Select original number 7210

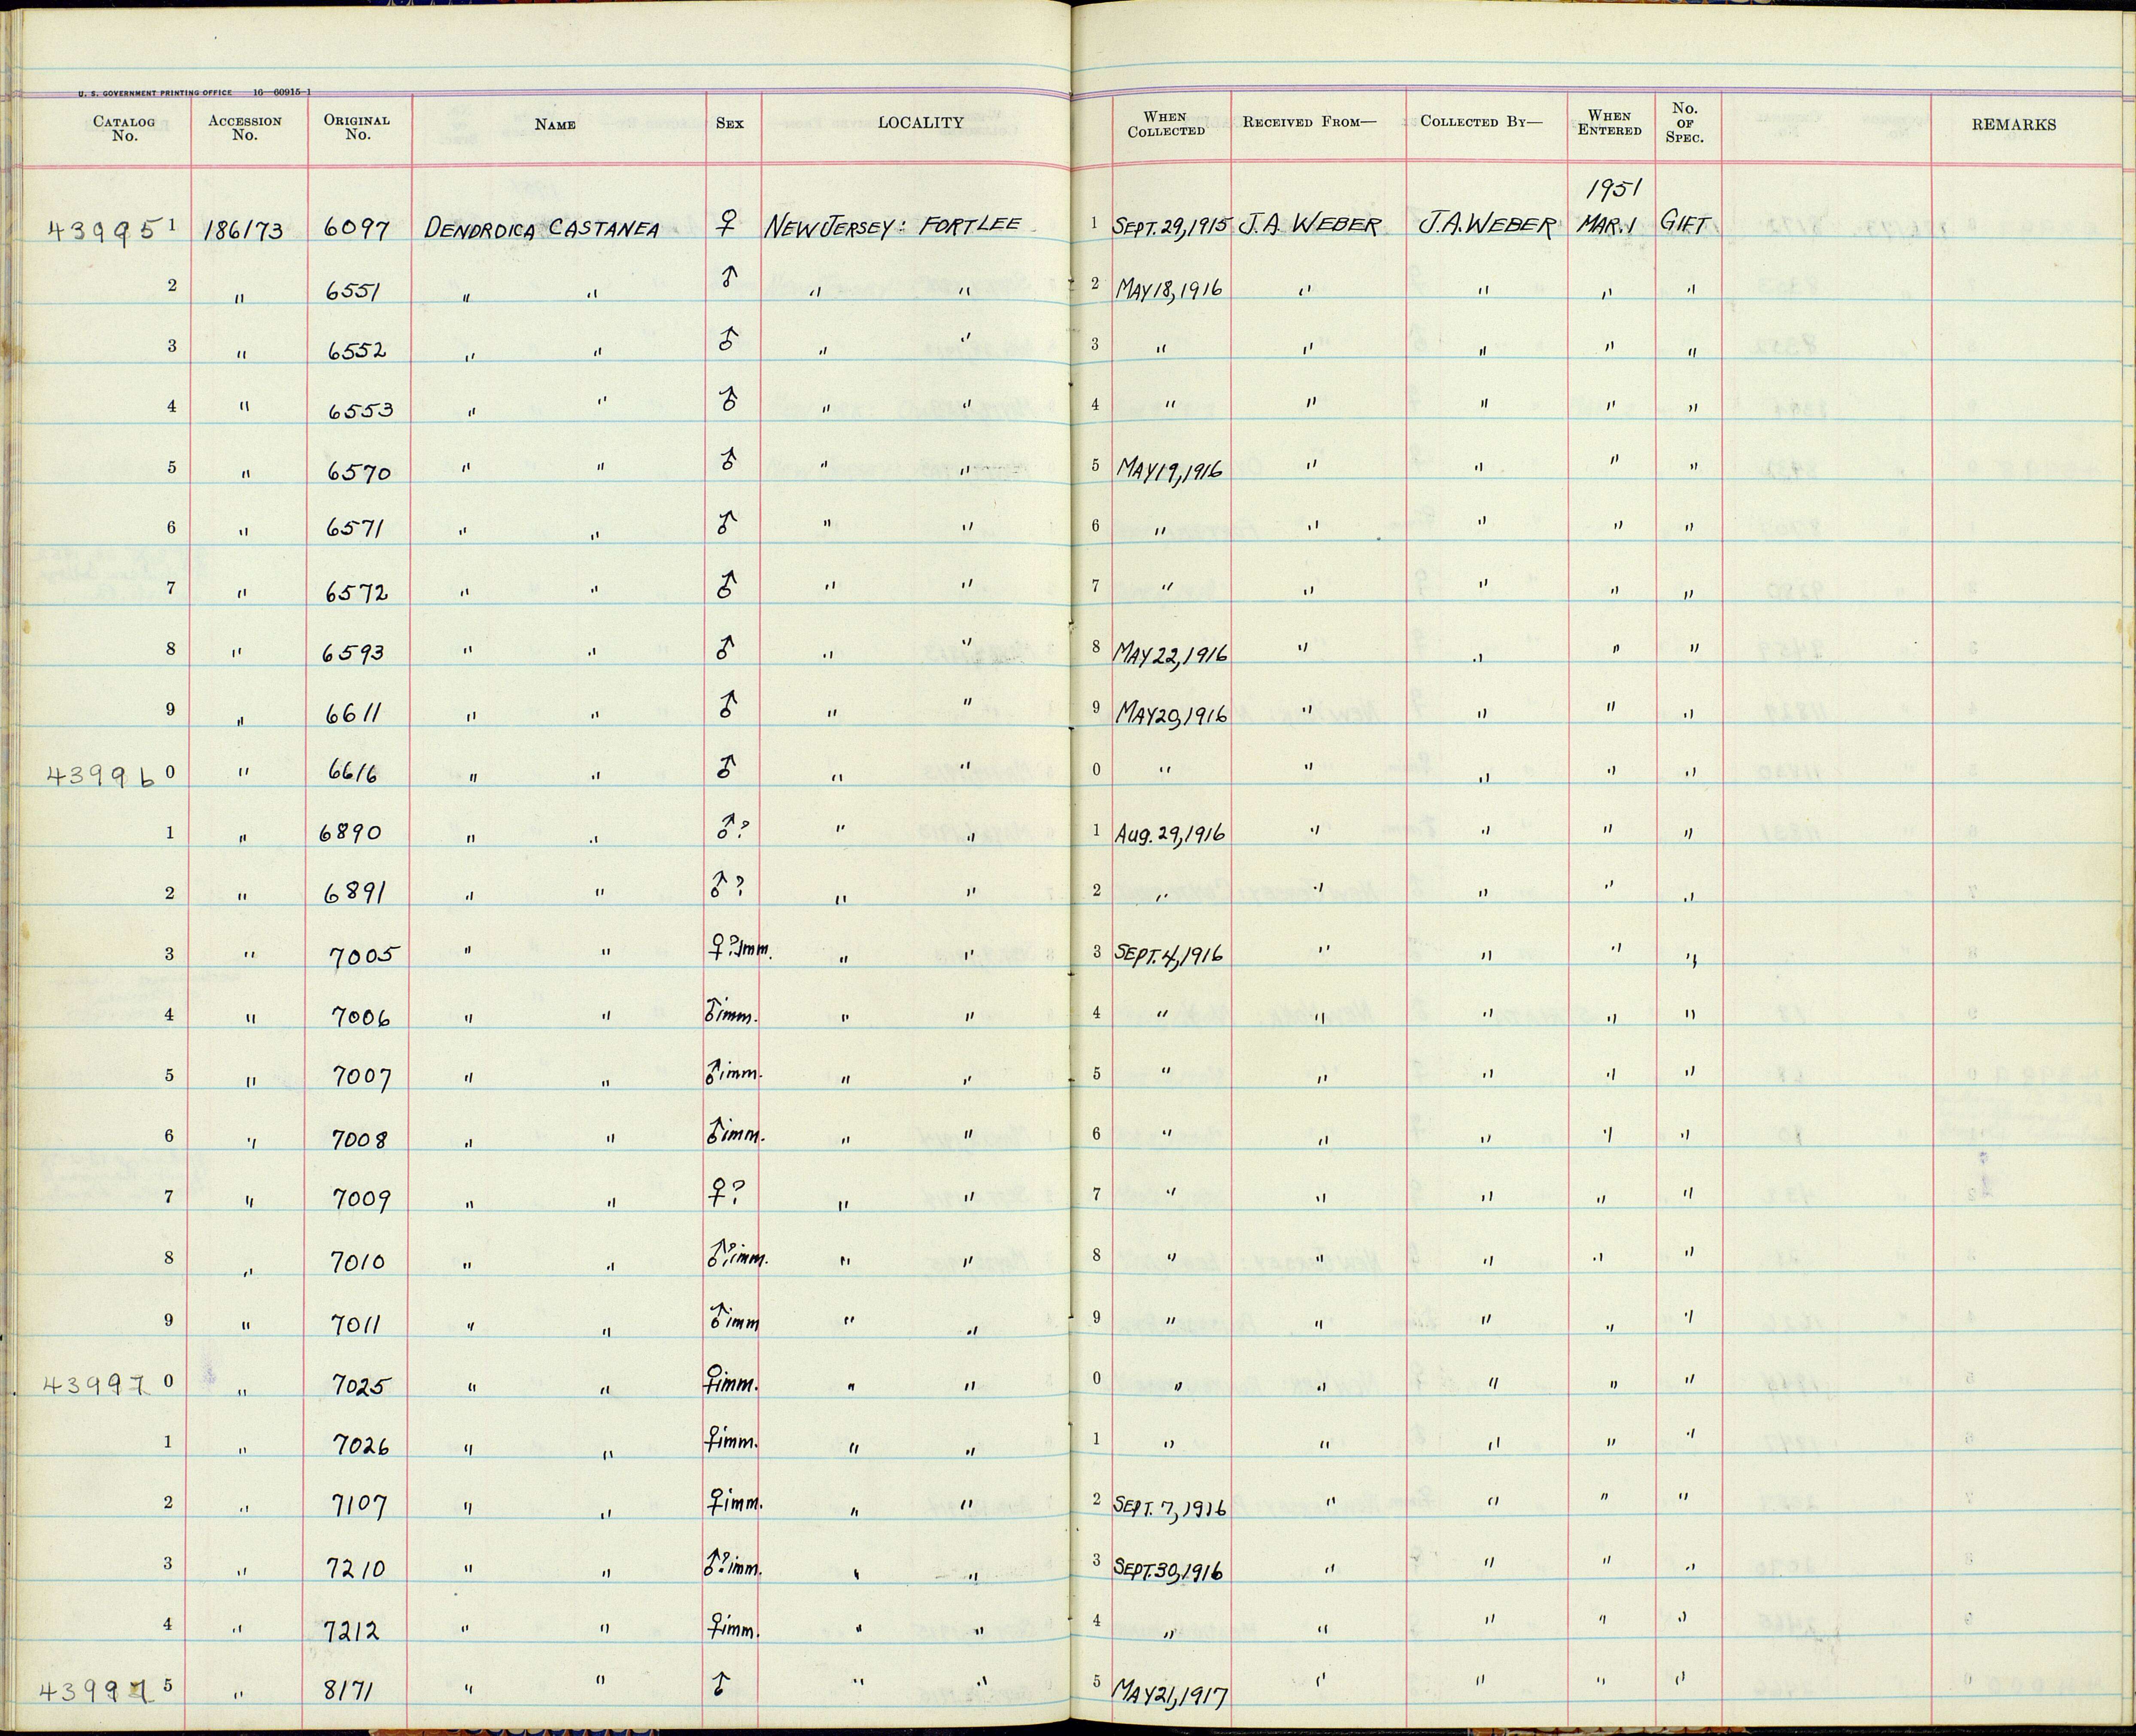pyautogui.click(x=357, y=1569)
